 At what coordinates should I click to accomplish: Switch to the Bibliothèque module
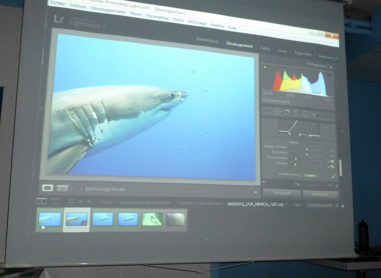click(x=207, y=41)
